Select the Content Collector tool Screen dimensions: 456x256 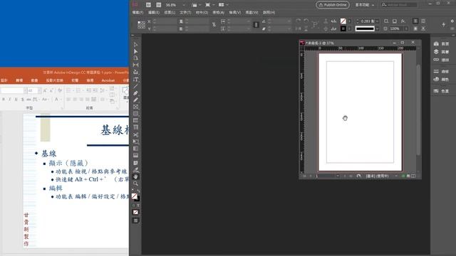click(x=135, y=72)
